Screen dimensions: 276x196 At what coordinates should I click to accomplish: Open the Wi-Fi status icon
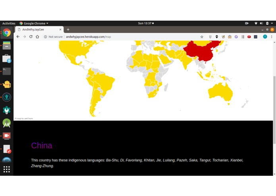(256, 23)
